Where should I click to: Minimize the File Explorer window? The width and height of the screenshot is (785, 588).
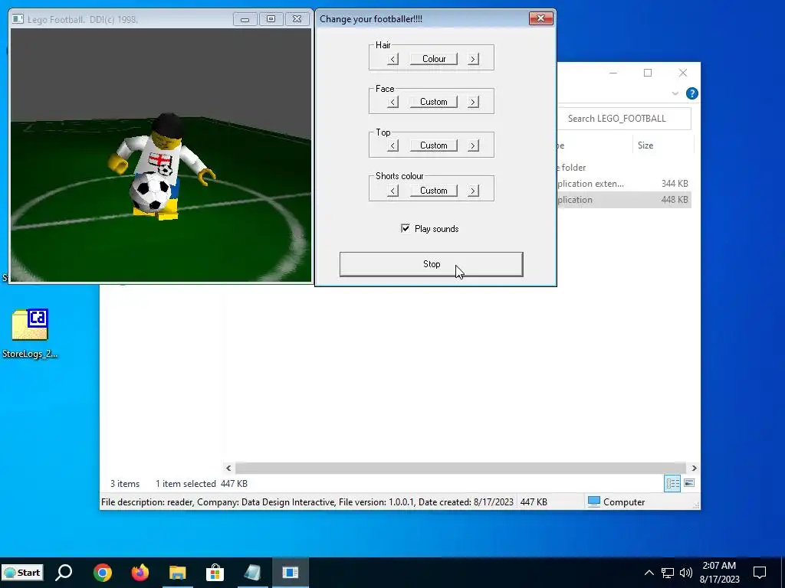tap(613, 73)
